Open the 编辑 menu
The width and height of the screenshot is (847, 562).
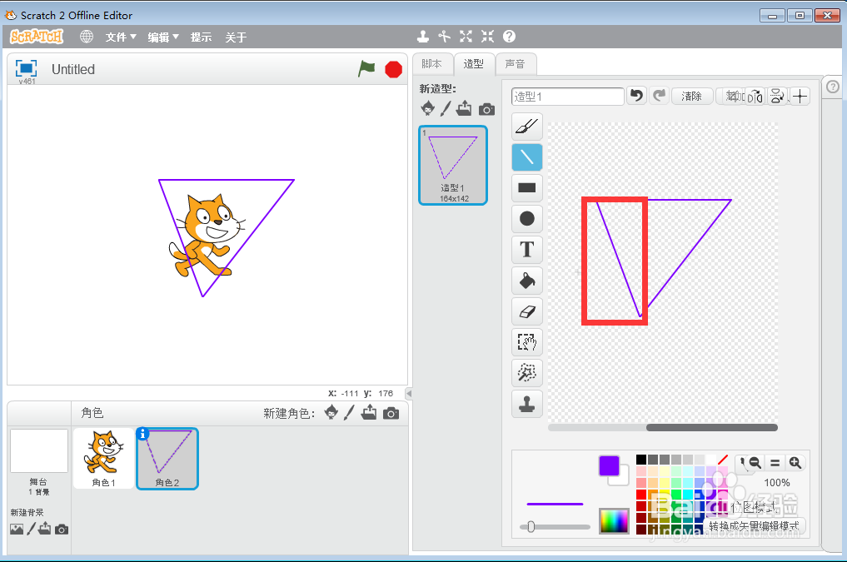coord(162,37)
